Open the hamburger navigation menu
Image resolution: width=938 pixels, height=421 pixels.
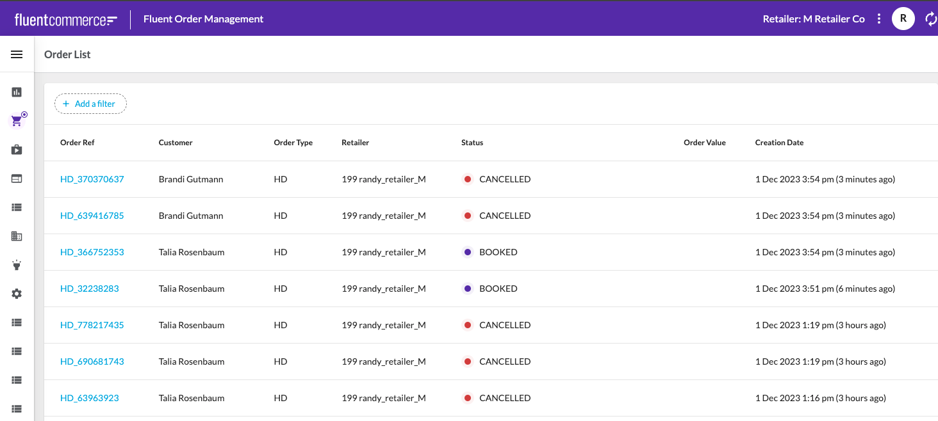17,54
